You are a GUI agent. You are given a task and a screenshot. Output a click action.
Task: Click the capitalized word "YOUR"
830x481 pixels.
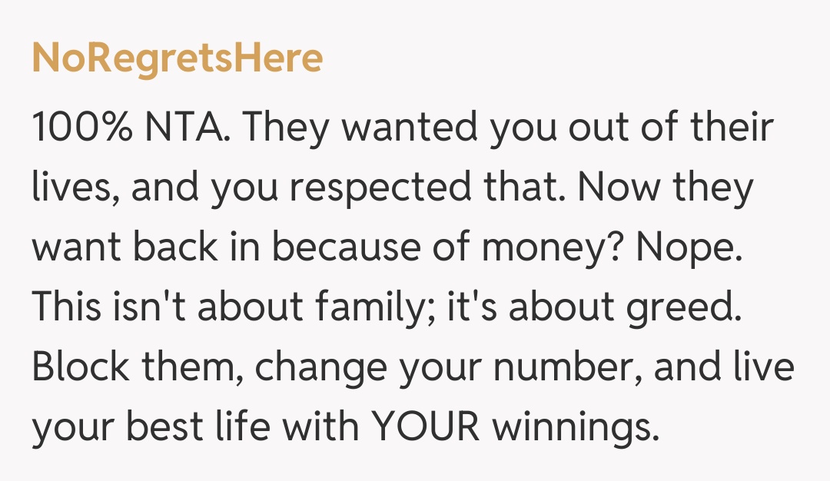(424, 427)
